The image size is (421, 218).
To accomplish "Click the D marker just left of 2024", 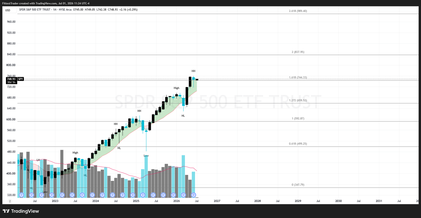I will [92, 195].
